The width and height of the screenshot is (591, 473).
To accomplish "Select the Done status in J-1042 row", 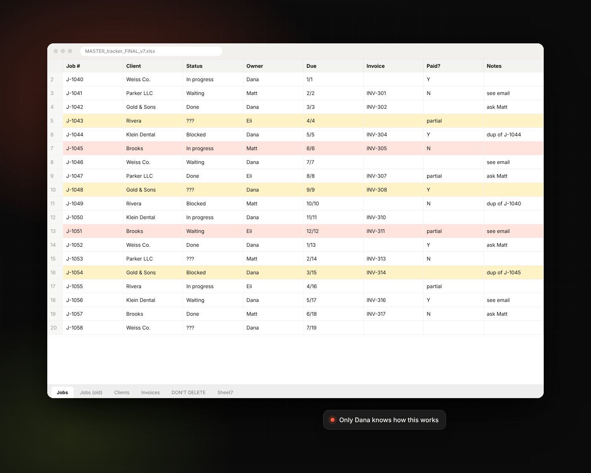I will pyautogui.click(x=213, y=107).
